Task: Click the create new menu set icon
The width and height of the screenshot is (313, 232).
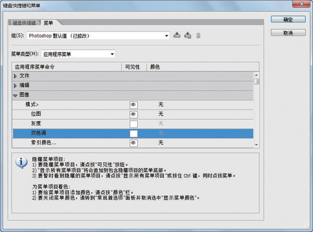Action: pyautogui.click(x=188, y=35)
